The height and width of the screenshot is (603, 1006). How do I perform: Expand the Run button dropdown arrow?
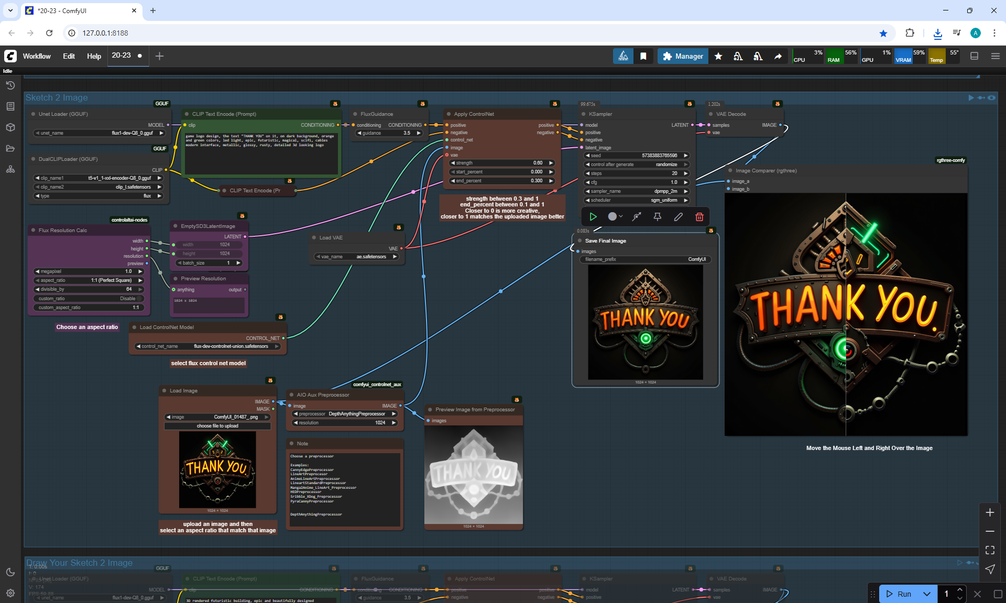click(x=926, y=594)
